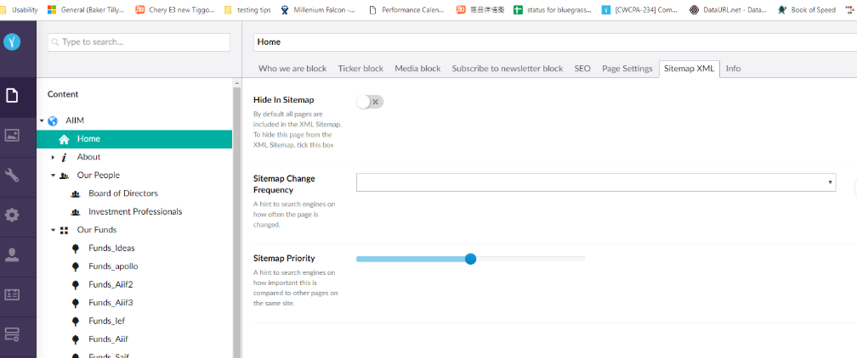The image size is (857, 358).
Task: Click the Home house icon
Action: (x=64, y=139)
